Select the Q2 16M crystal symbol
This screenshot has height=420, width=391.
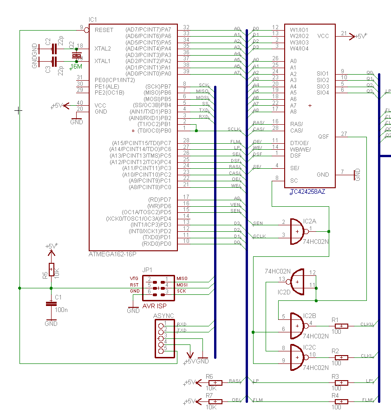coord(77,56)
